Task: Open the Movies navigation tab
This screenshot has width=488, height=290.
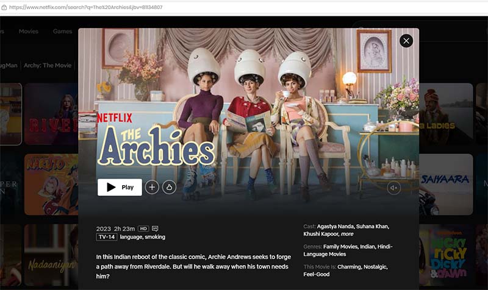Action: pyautogui.click(x=28, y=31)
